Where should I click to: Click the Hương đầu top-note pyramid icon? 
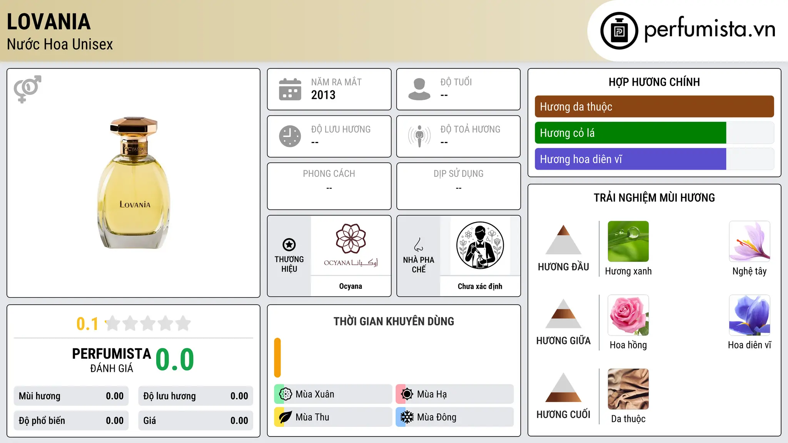tap(563, 240)
